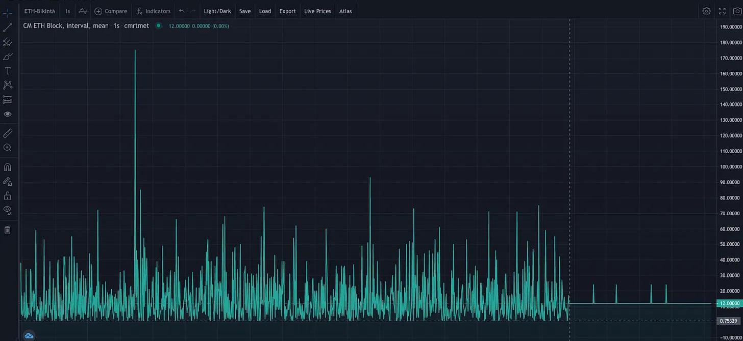
Task: Open the chart style selector
Action: click(83, 11)
